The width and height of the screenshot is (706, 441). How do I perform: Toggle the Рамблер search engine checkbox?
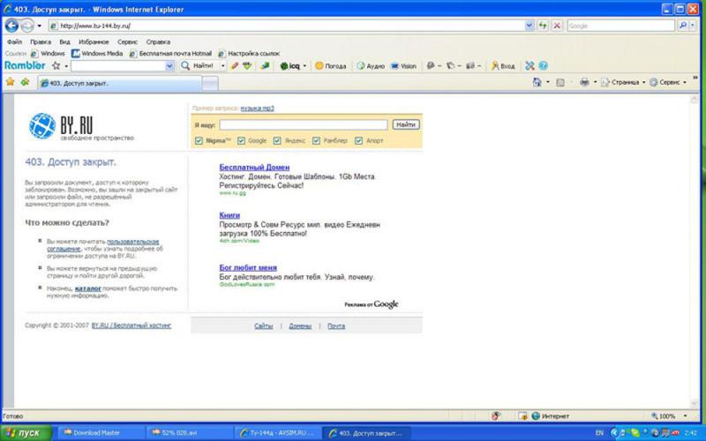coord(316,141)
